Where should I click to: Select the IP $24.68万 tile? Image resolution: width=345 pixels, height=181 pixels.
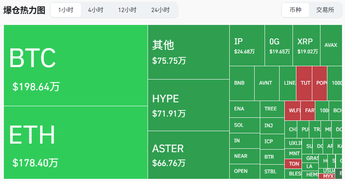coord(246,46)
